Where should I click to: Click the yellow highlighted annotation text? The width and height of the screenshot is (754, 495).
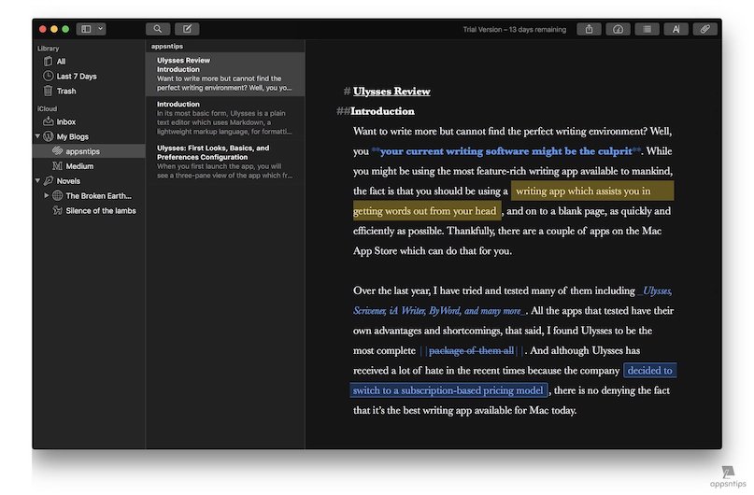(582, 191)
